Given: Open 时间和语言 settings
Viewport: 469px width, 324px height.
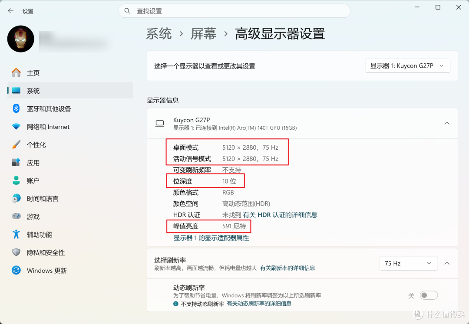Looking at the screenshot, I should tap(70, 199).
